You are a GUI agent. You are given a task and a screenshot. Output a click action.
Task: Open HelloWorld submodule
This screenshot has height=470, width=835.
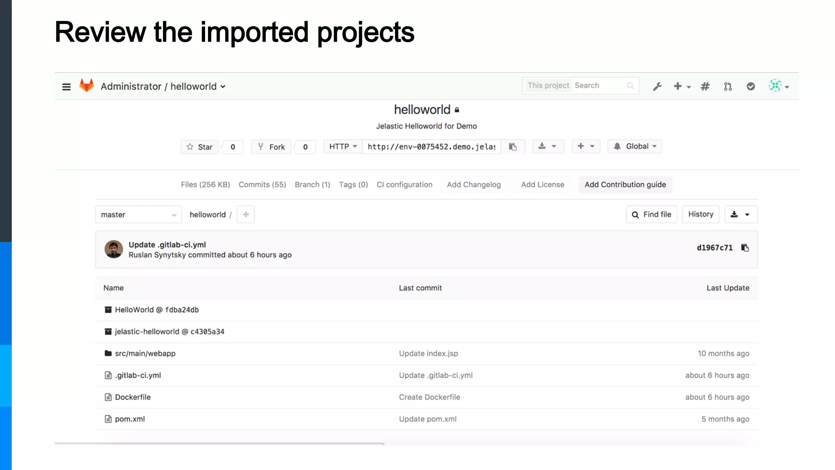[x=134, y=310]
